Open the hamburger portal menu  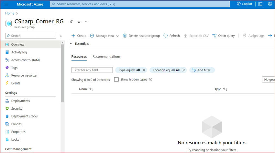tap(6, 4)
